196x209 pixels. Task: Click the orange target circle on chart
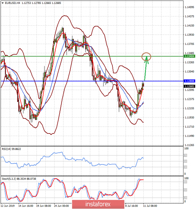pyautogui.click(x=146, y=56)
